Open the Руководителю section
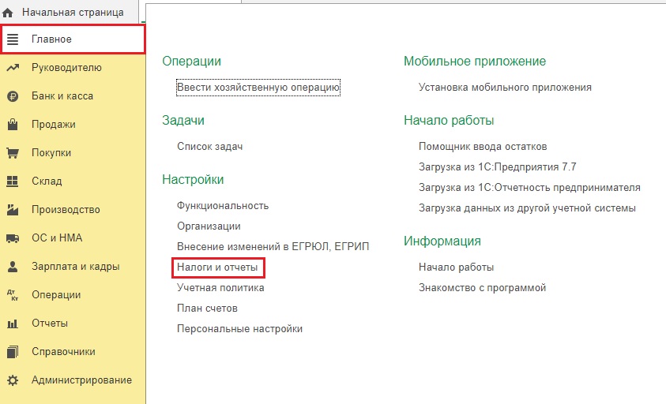The height and width of the screenshot is (404, 666). tap(66, 68)
